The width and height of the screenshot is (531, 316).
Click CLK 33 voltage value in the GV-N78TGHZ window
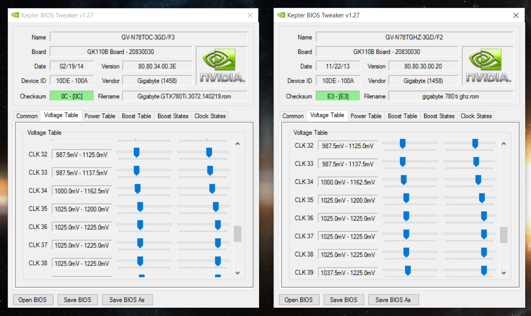pos(348,164)
